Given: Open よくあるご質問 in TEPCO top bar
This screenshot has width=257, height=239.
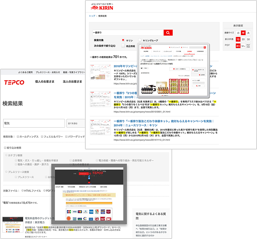Looking at the screenshot, I should (x=25, y=72).
